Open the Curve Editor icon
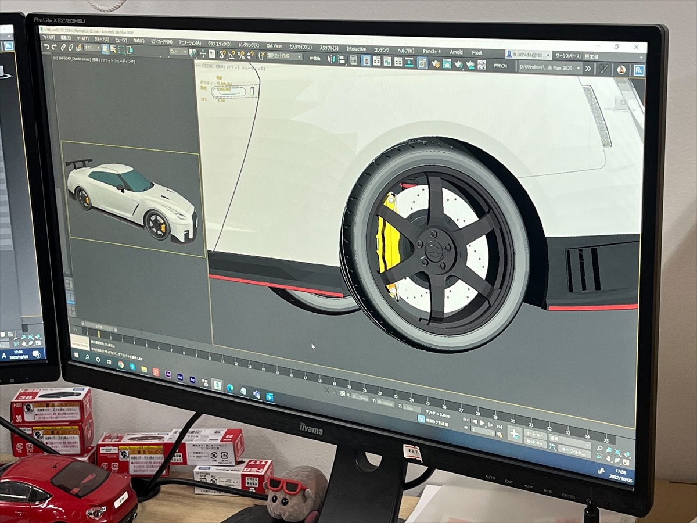697x523 pixels. pos(387,61)
